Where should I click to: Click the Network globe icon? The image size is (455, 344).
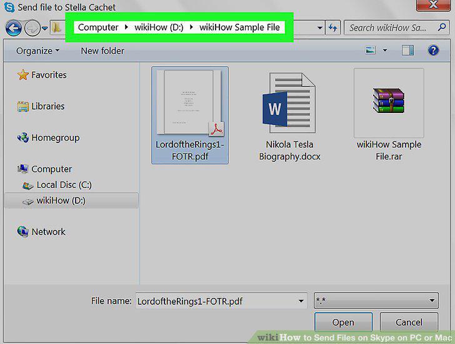click(22, 232)
